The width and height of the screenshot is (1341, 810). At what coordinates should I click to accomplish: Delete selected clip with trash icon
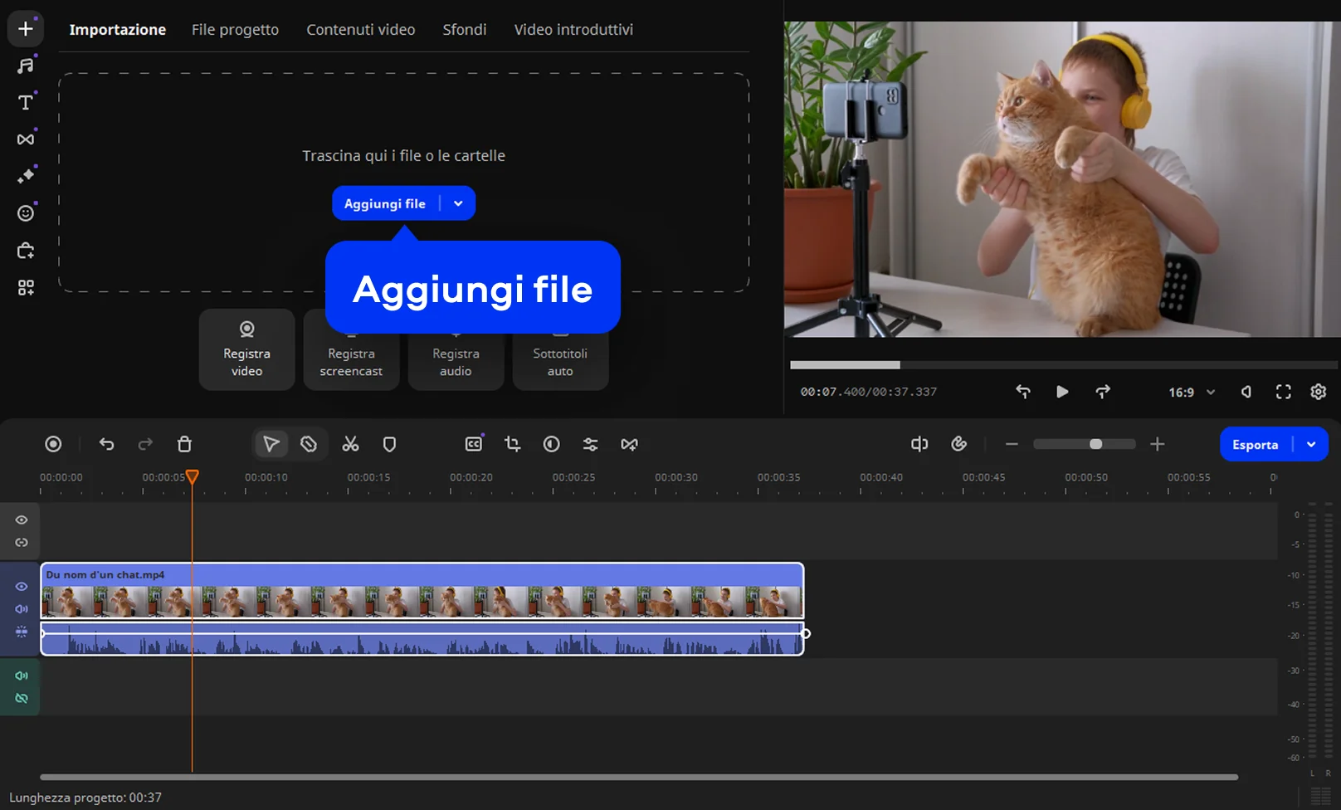(184, 444)
